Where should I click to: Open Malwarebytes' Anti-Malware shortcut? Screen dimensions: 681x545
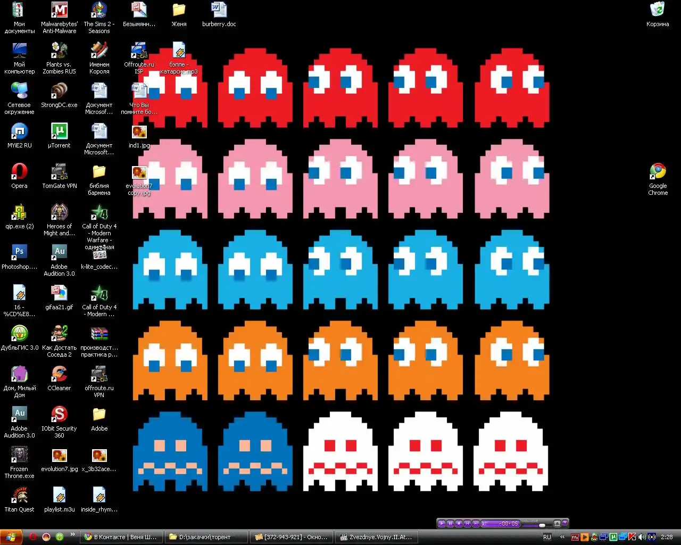(59, 10)
